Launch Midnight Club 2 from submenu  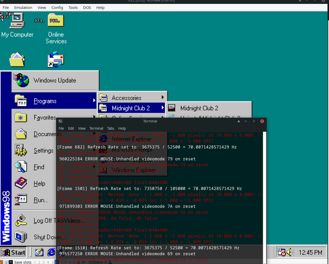point(208,108)
